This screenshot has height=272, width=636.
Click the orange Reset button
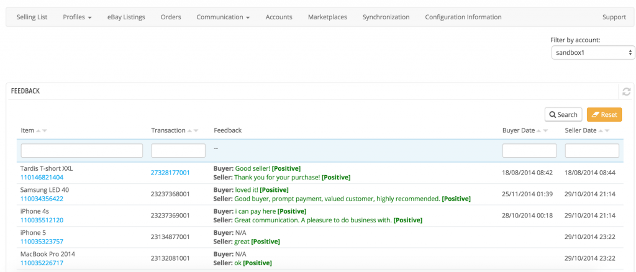(604, 115)
